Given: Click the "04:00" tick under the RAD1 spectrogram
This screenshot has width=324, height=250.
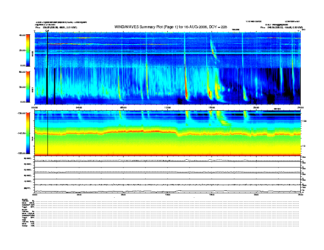Looking at the screenshot, I should click(x=79, y=107).
